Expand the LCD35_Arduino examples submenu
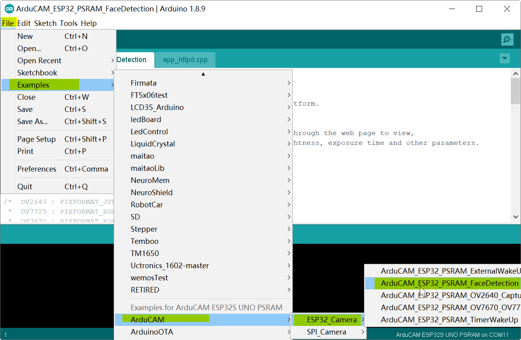 pyautogui.click(x=203, y=107)
